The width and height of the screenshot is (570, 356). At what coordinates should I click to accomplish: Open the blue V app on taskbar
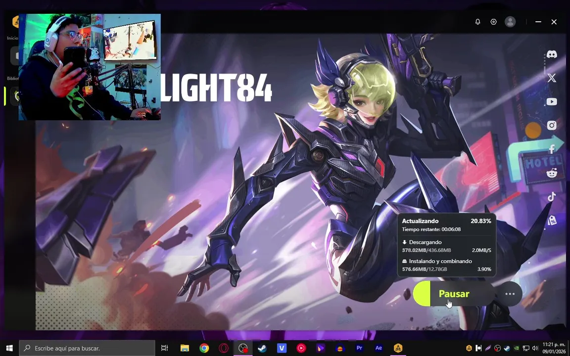(x=282, y=348)
